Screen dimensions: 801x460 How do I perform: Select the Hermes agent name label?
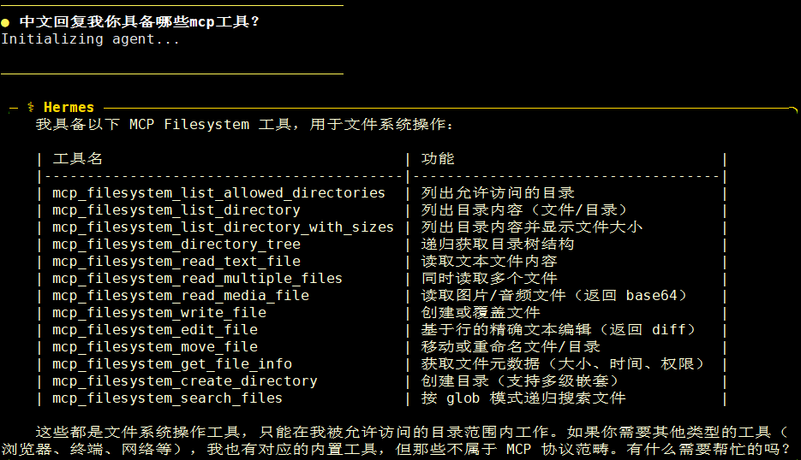click(69, 107)
